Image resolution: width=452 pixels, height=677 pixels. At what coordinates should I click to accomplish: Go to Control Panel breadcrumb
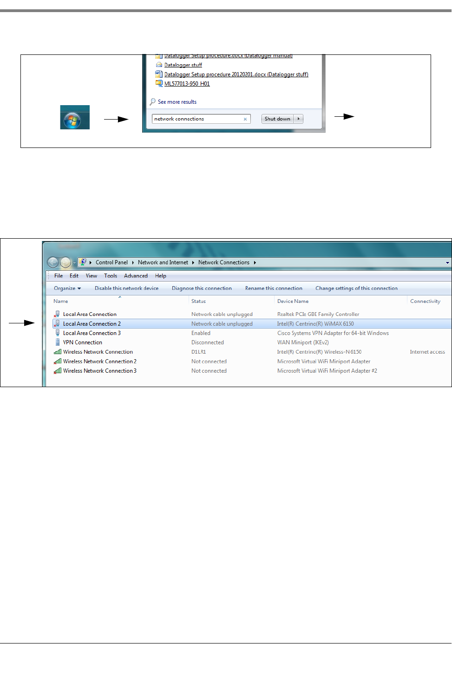111,262
